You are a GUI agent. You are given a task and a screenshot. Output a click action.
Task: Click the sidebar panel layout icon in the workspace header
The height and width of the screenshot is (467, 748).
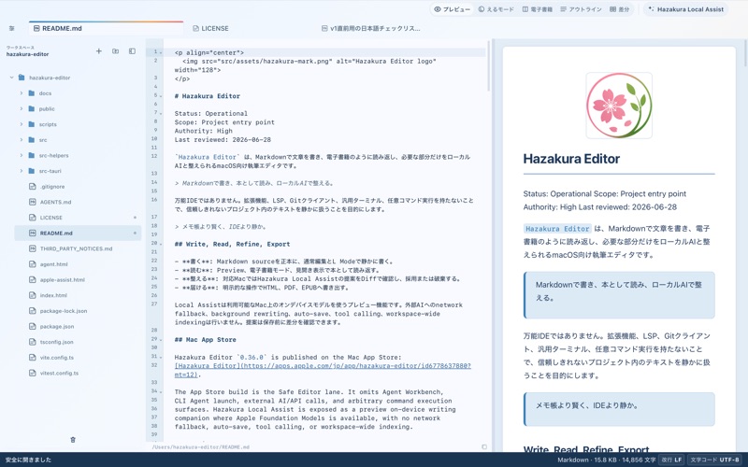point(132,51)
